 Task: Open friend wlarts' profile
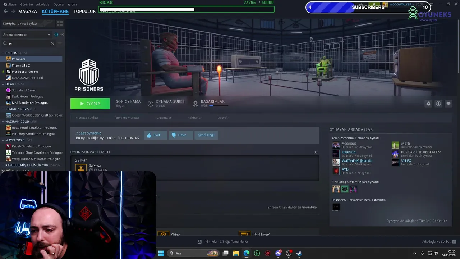(406, 144)
